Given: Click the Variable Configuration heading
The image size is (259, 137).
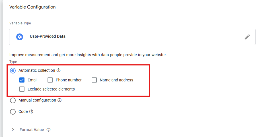Looking at the screenshot, I should coord(32,7).
